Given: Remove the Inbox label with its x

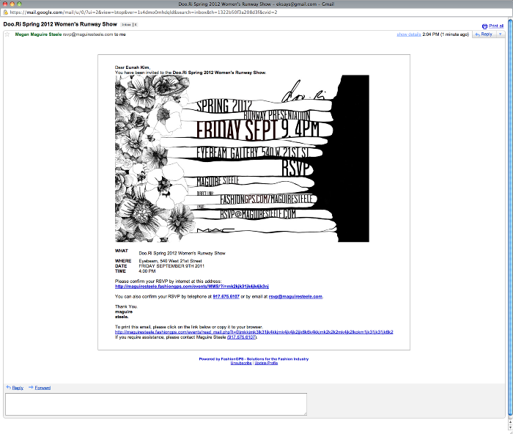Looking at the screenshot, I should [136, 24].
